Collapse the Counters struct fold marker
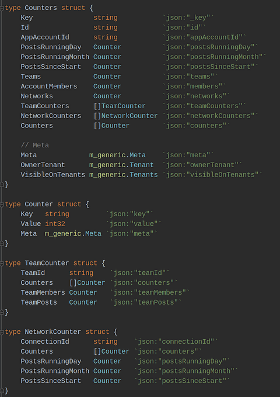Image resolution: width=280 pixels, height=397 pixels. pyautogui.click(x=2, y=8)
